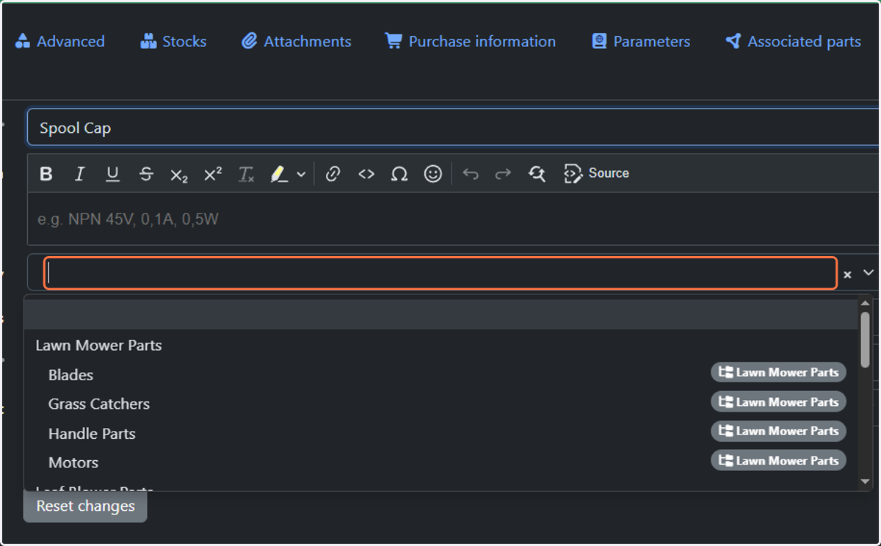
Task: Open find and replace tool
Action: [537, 174]
